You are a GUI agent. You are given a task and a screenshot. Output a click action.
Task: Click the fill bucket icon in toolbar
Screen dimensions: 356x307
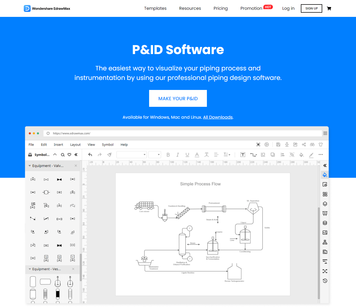click(301, 155)
